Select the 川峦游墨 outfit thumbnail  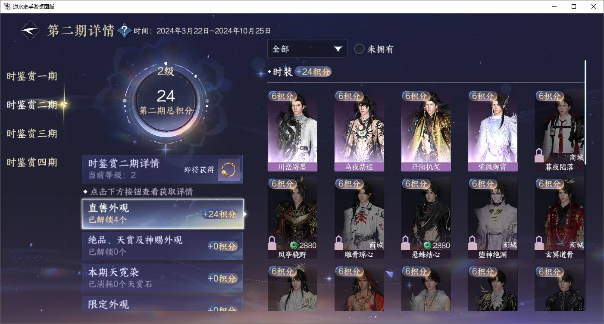point(292,131)
